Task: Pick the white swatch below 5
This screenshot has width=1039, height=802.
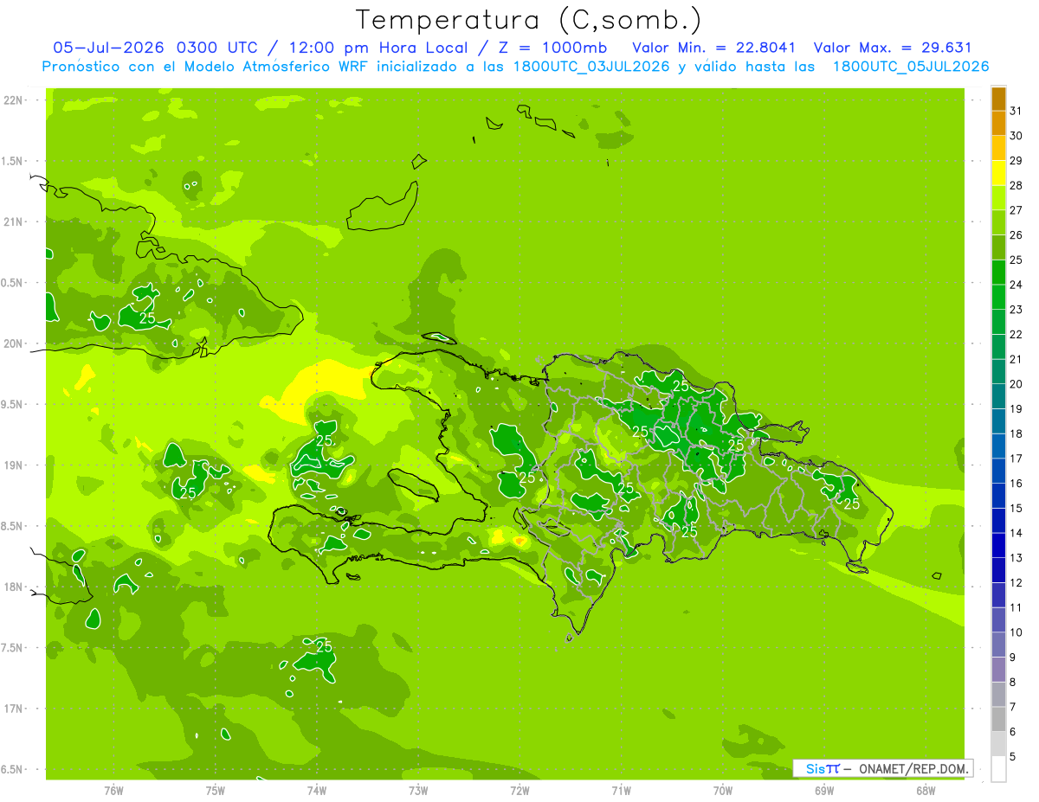Action: [998, 769]
